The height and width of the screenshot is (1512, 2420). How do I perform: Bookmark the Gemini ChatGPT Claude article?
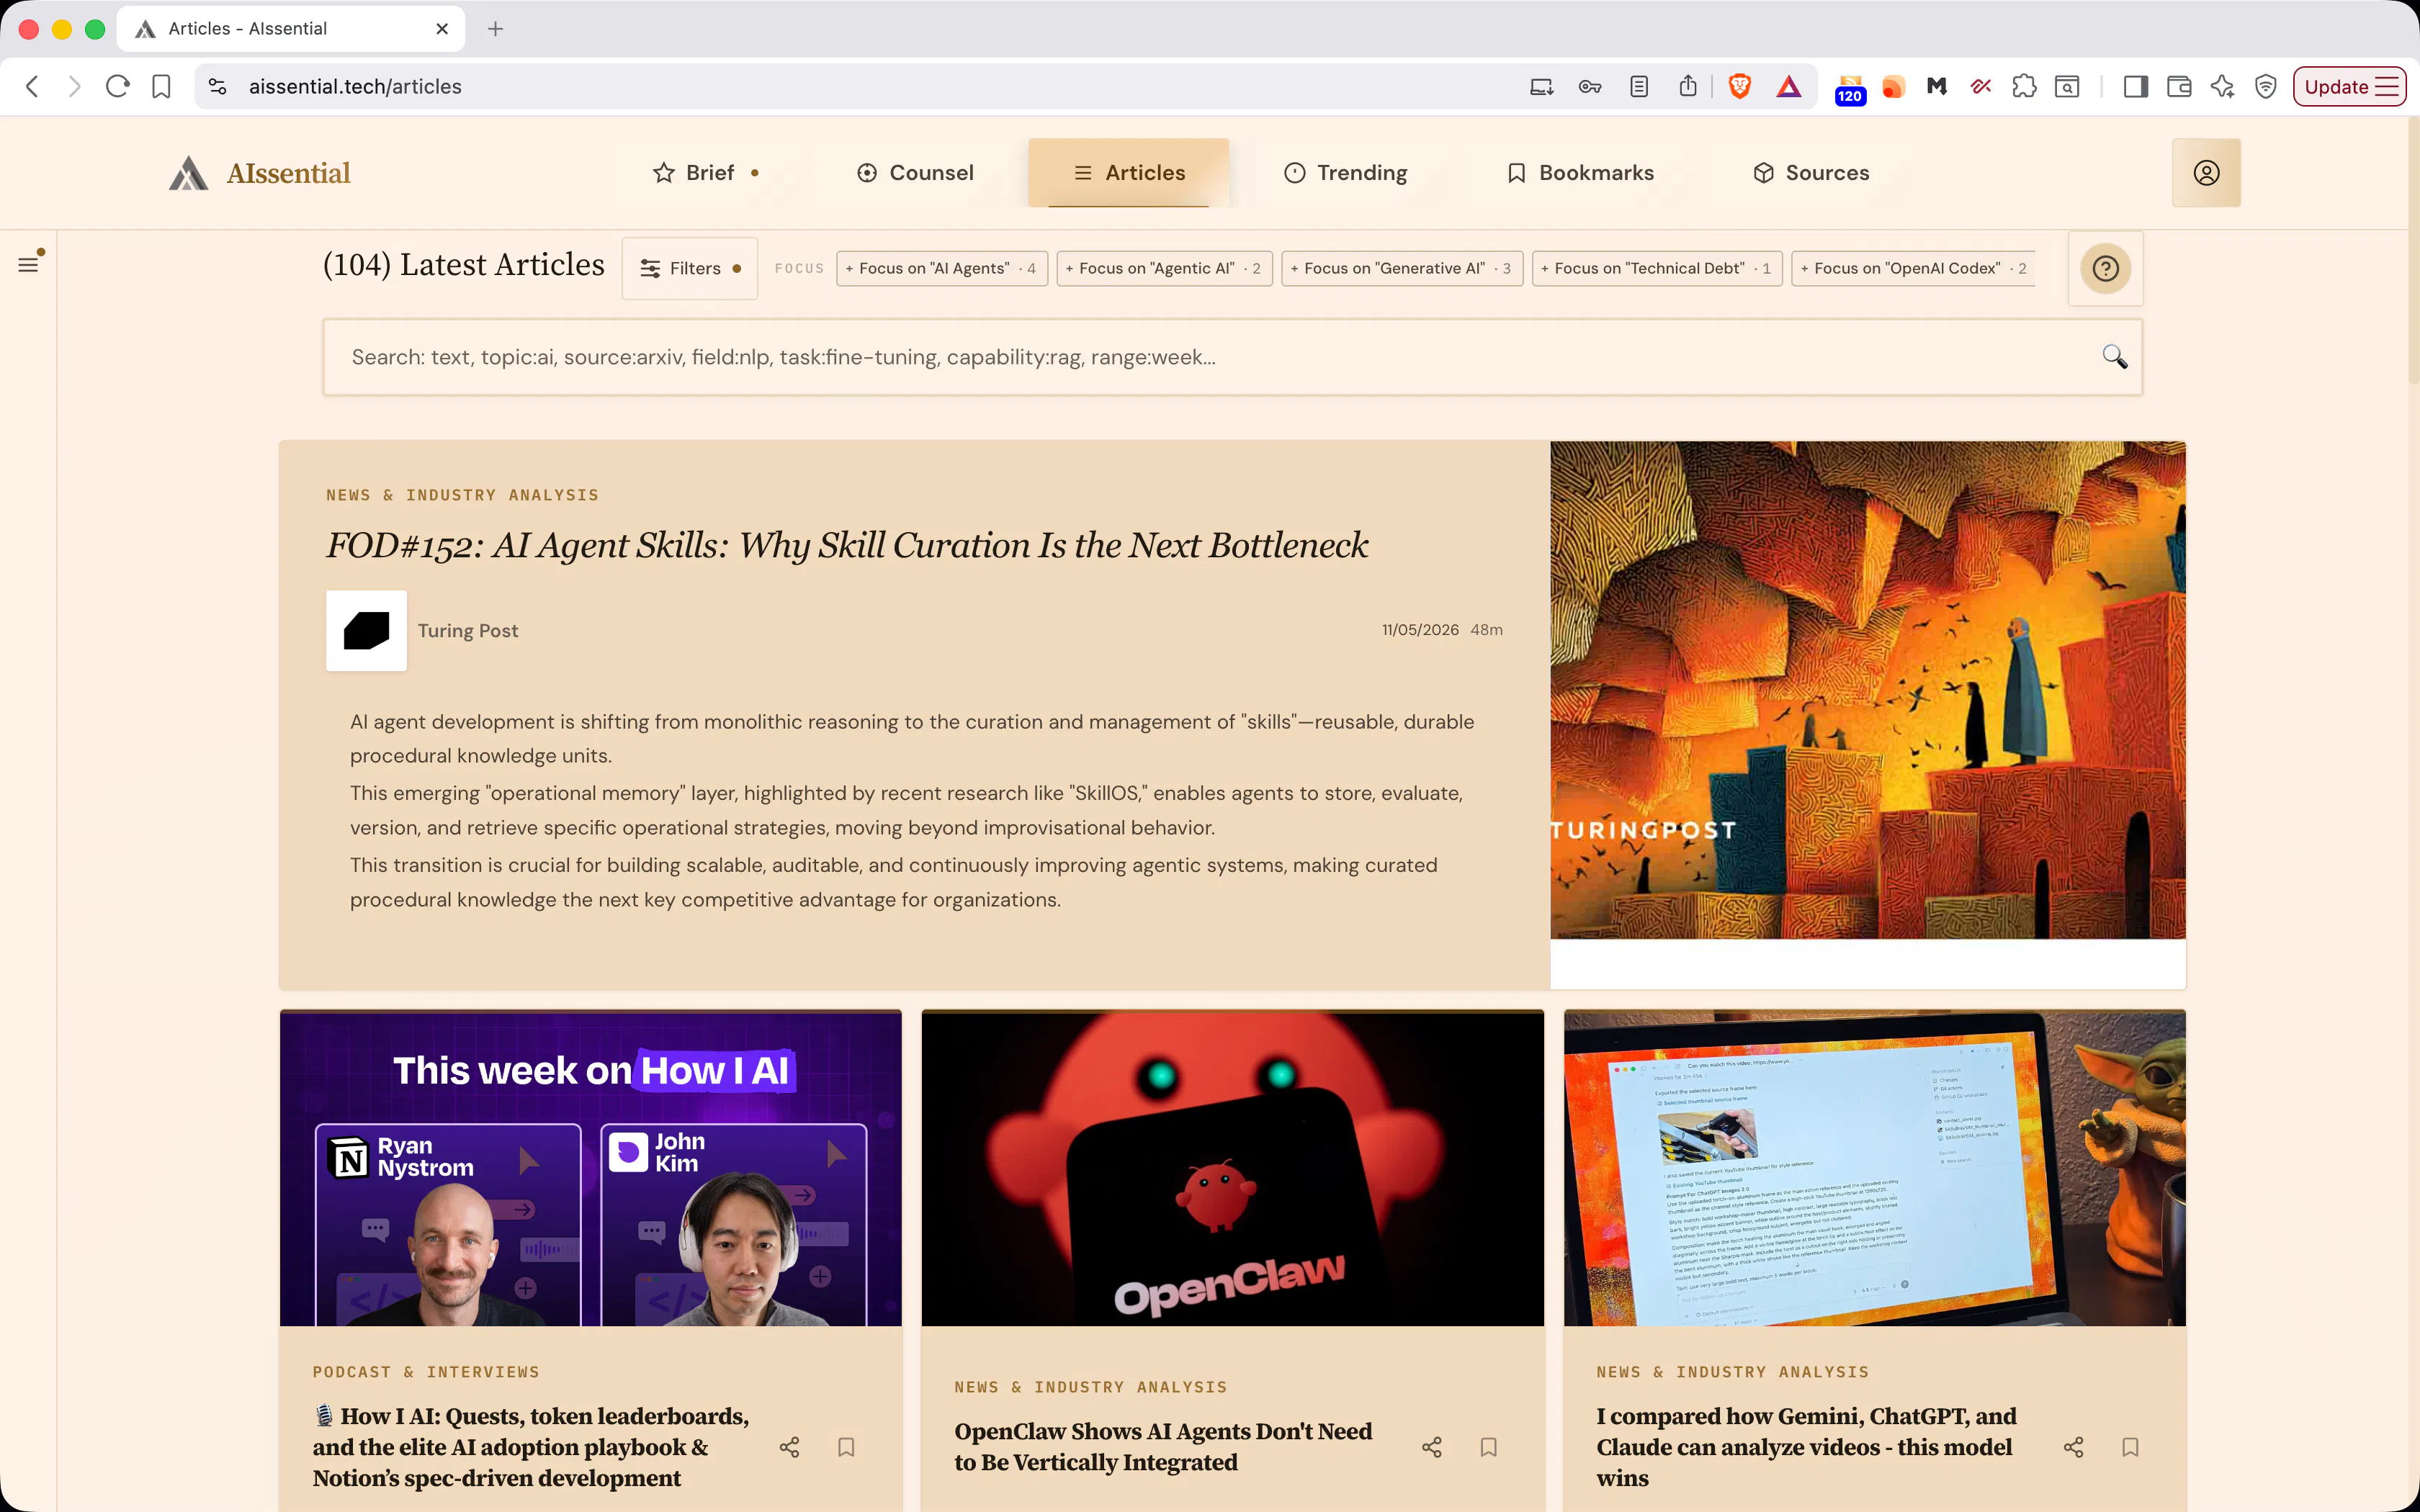pos(2130,1447)
